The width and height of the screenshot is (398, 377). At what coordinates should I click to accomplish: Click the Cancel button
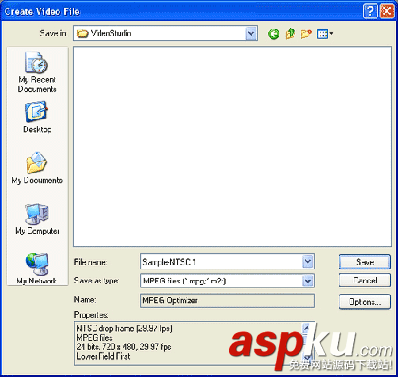click(365, 281)
